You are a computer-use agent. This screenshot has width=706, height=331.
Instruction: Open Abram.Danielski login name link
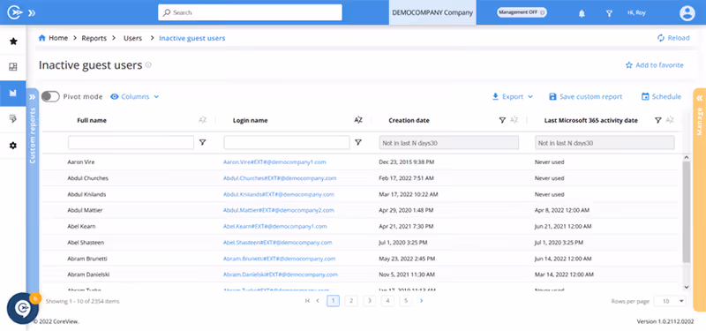[280, 275]
